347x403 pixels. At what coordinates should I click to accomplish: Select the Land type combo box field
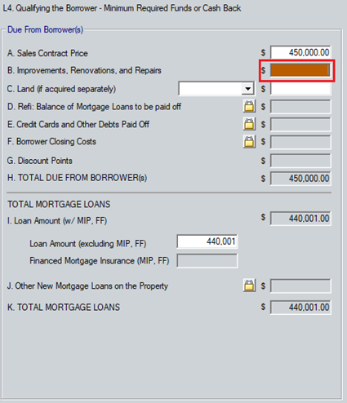click(x=216, y=89)
